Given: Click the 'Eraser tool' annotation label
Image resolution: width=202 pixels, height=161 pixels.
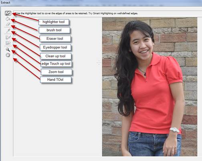Looking at the screenshot, I should tap(55, 39).
